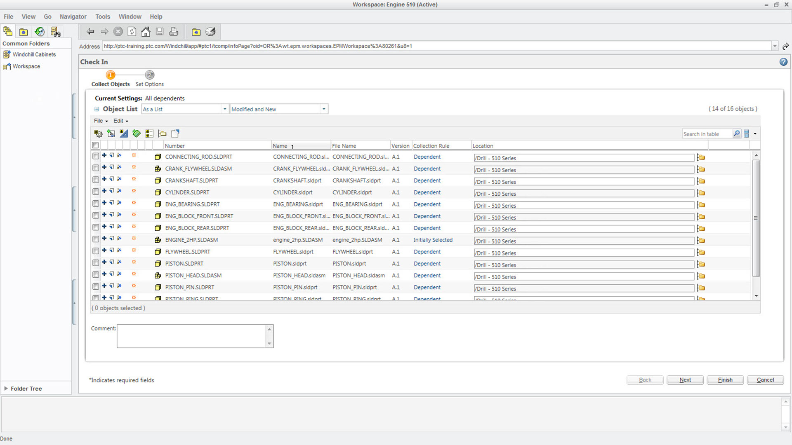Open the Navigator menu

click(73, 16)
